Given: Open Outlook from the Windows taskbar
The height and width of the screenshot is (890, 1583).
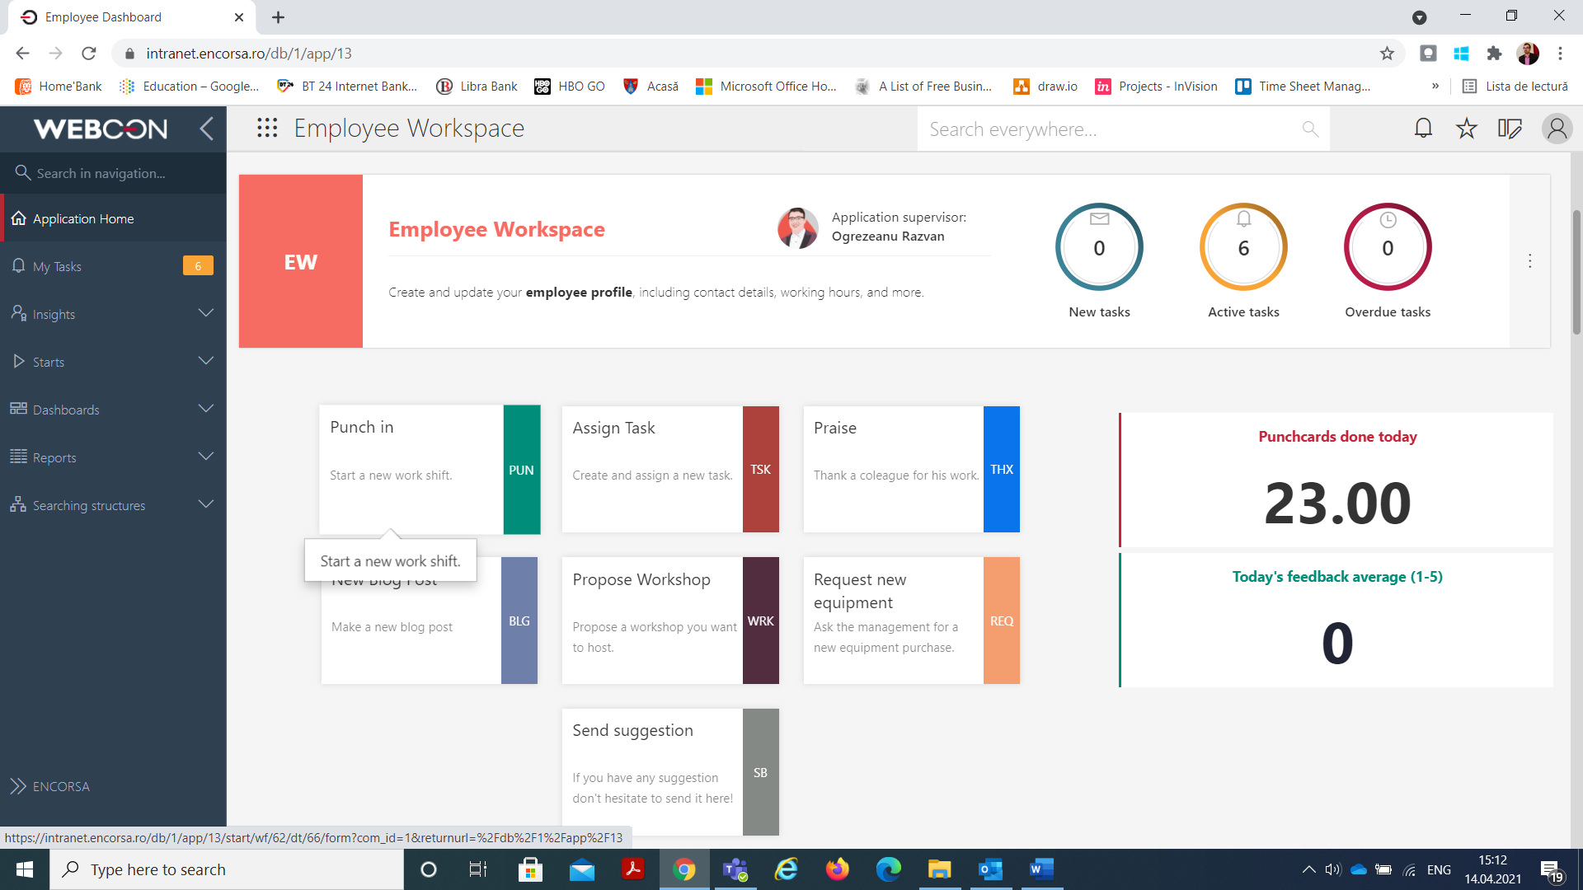Looking at the screenshot, I should (x=990, y=869).
